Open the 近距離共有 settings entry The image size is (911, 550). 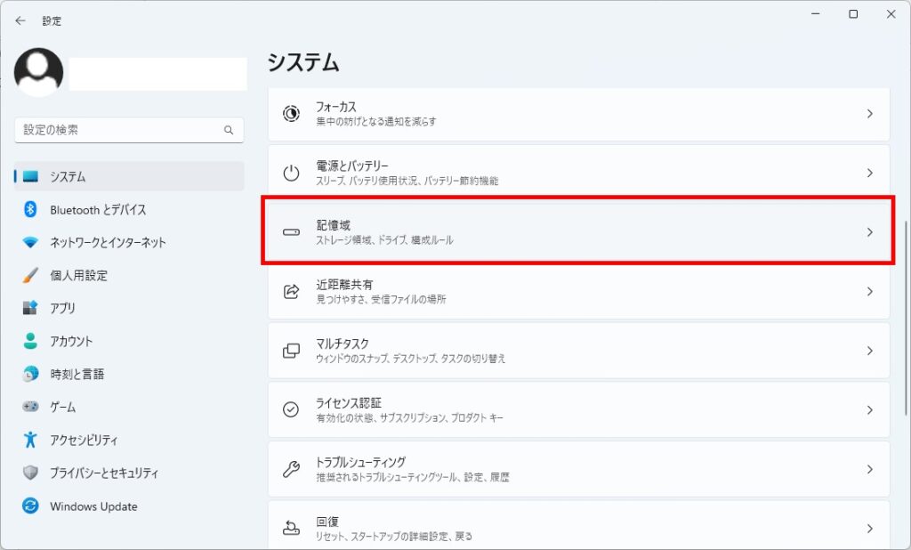click(x=578, y=291)
